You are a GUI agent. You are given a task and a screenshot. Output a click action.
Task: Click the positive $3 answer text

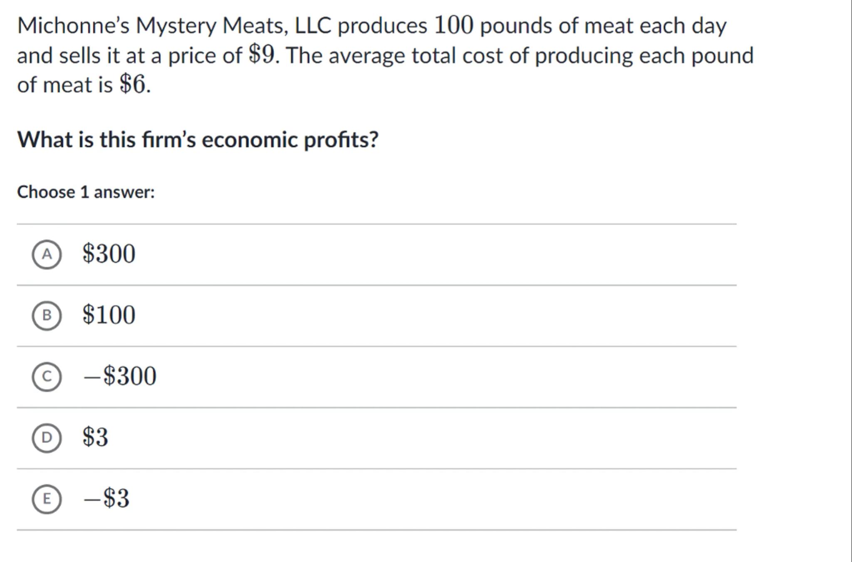tap(95, 437)
